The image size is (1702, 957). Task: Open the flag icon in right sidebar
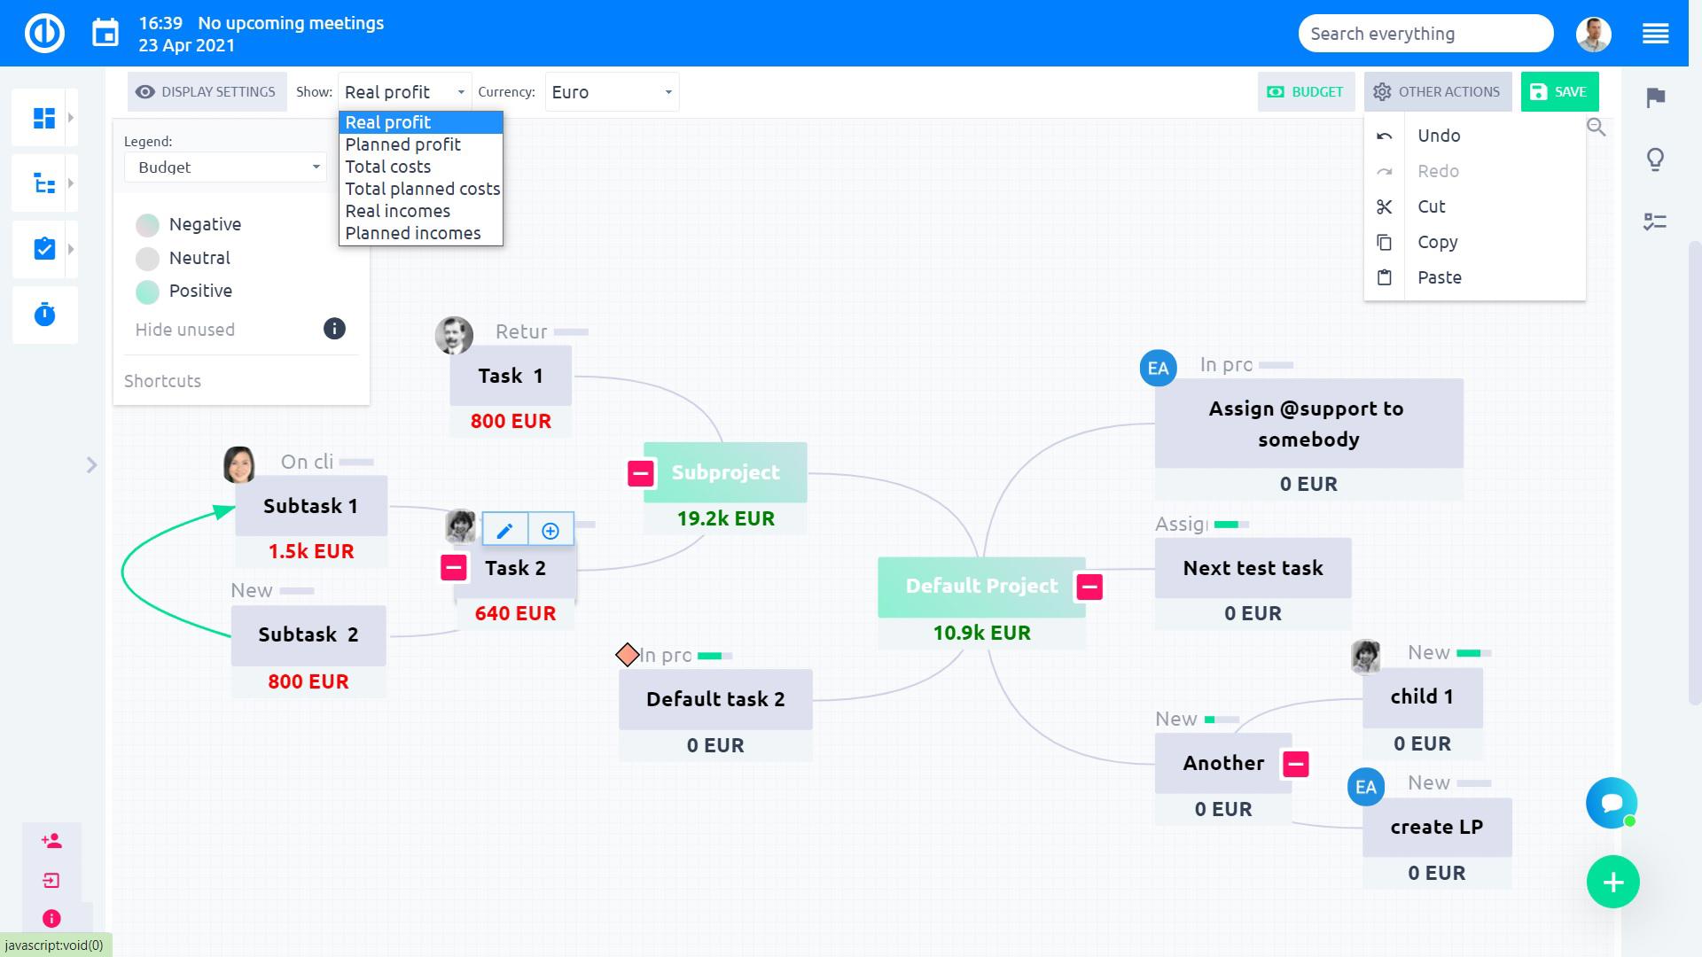click(1655, 97)
